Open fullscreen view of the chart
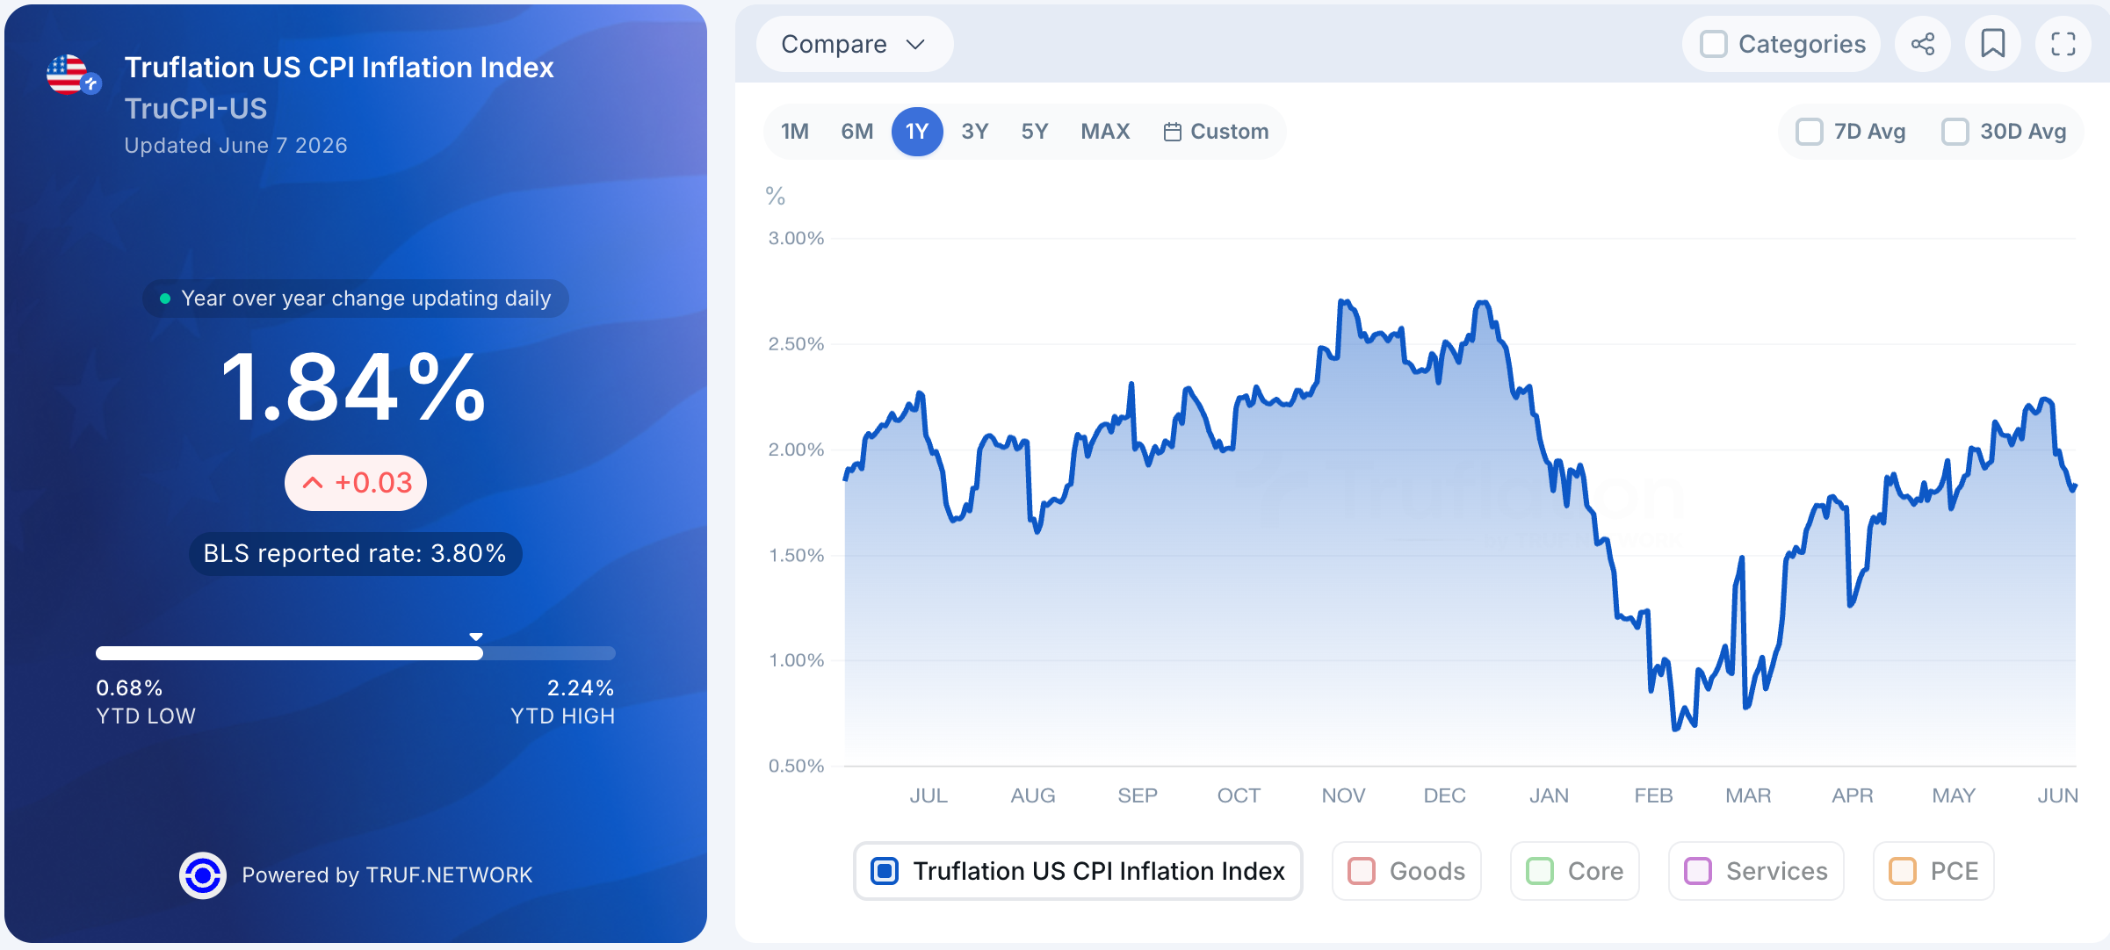Image resolution: width=2110 pixels, height=950 pixels. click(2063, 44)
